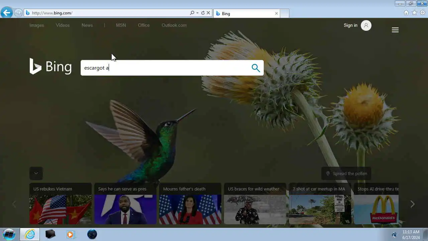428x241 pixels.
Task: Click the Show desktop strip
Action: 426,234
